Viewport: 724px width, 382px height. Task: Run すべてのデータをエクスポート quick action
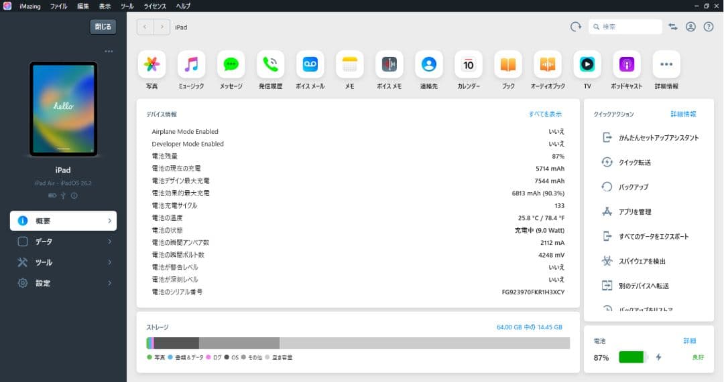(645, 236)
